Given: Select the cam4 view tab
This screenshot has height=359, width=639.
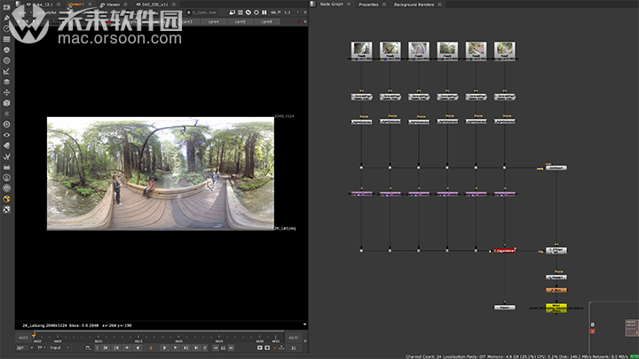Looking at the screenshot, I should pyautogui.click(x=214, y=21).
